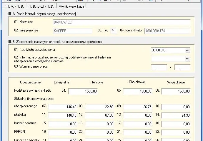Click the 'III. A. Dane identyfikacyjne osoby ubezpieczonej' heading
This screenshot has width=203, height=141.
pos(42,14)
